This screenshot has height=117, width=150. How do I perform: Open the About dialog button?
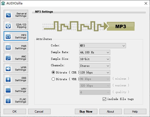click(x=110, y=112)
